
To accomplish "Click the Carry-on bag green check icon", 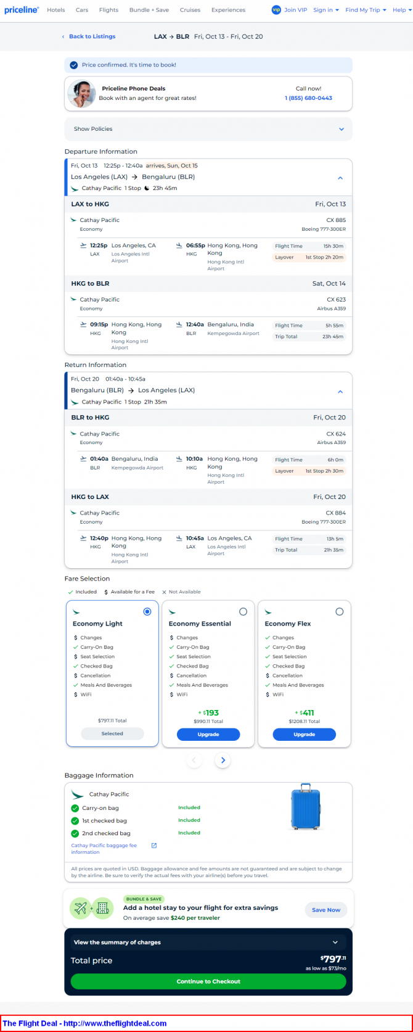I will click(x=75, y=808).
